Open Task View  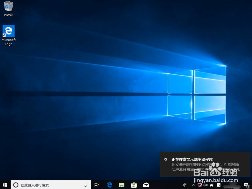point(96,185)
